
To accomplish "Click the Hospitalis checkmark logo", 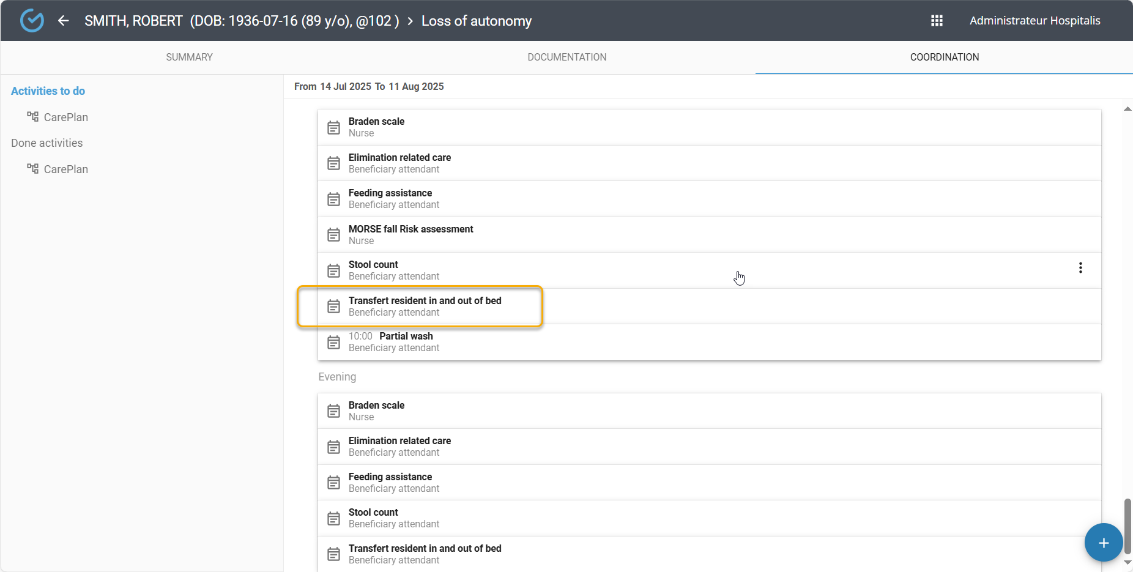I will click(32, 21).
